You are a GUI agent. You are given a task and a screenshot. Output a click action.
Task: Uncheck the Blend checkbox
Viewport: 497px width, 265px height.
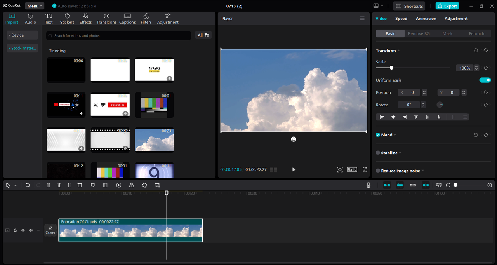point(378,135)
